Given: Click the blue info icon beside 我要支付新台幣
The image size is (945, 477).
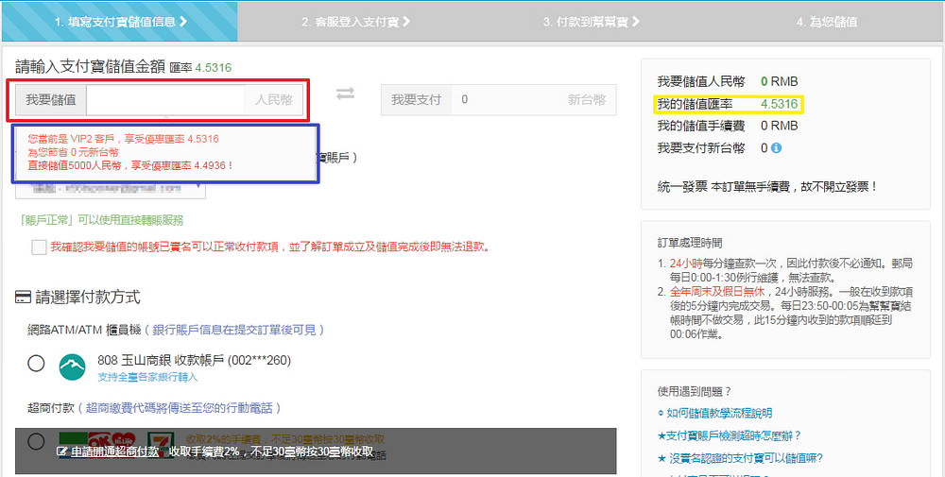Looking at the screenshot, I should click(776, 147).
